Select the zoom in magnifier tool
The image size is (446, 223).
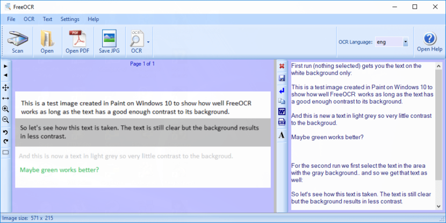click(x=5, y=109)
